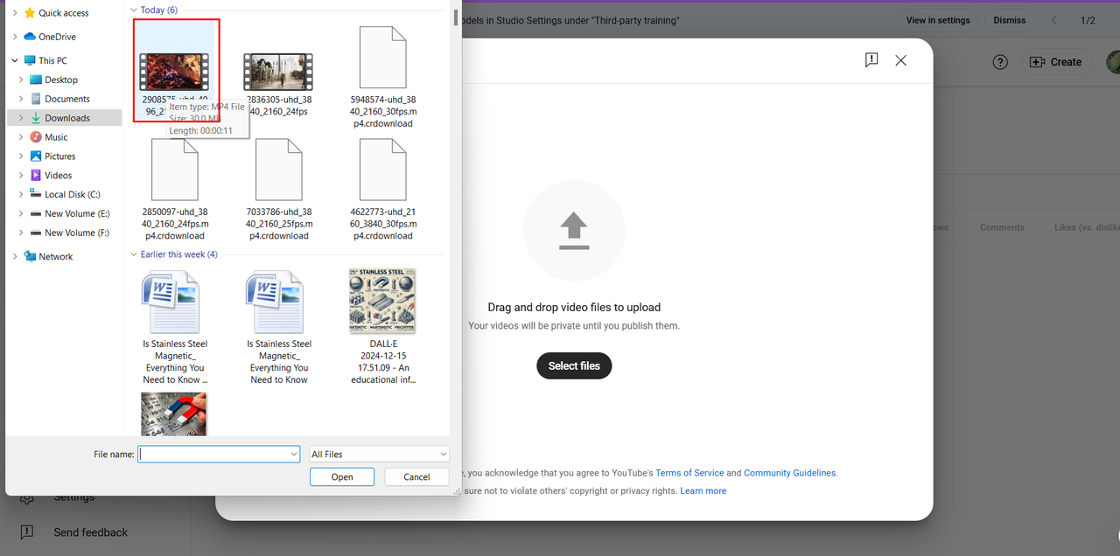1120x556 pixels.
Task: Click the YouTube upload arrow icon
Action: [x=574, y=232]
